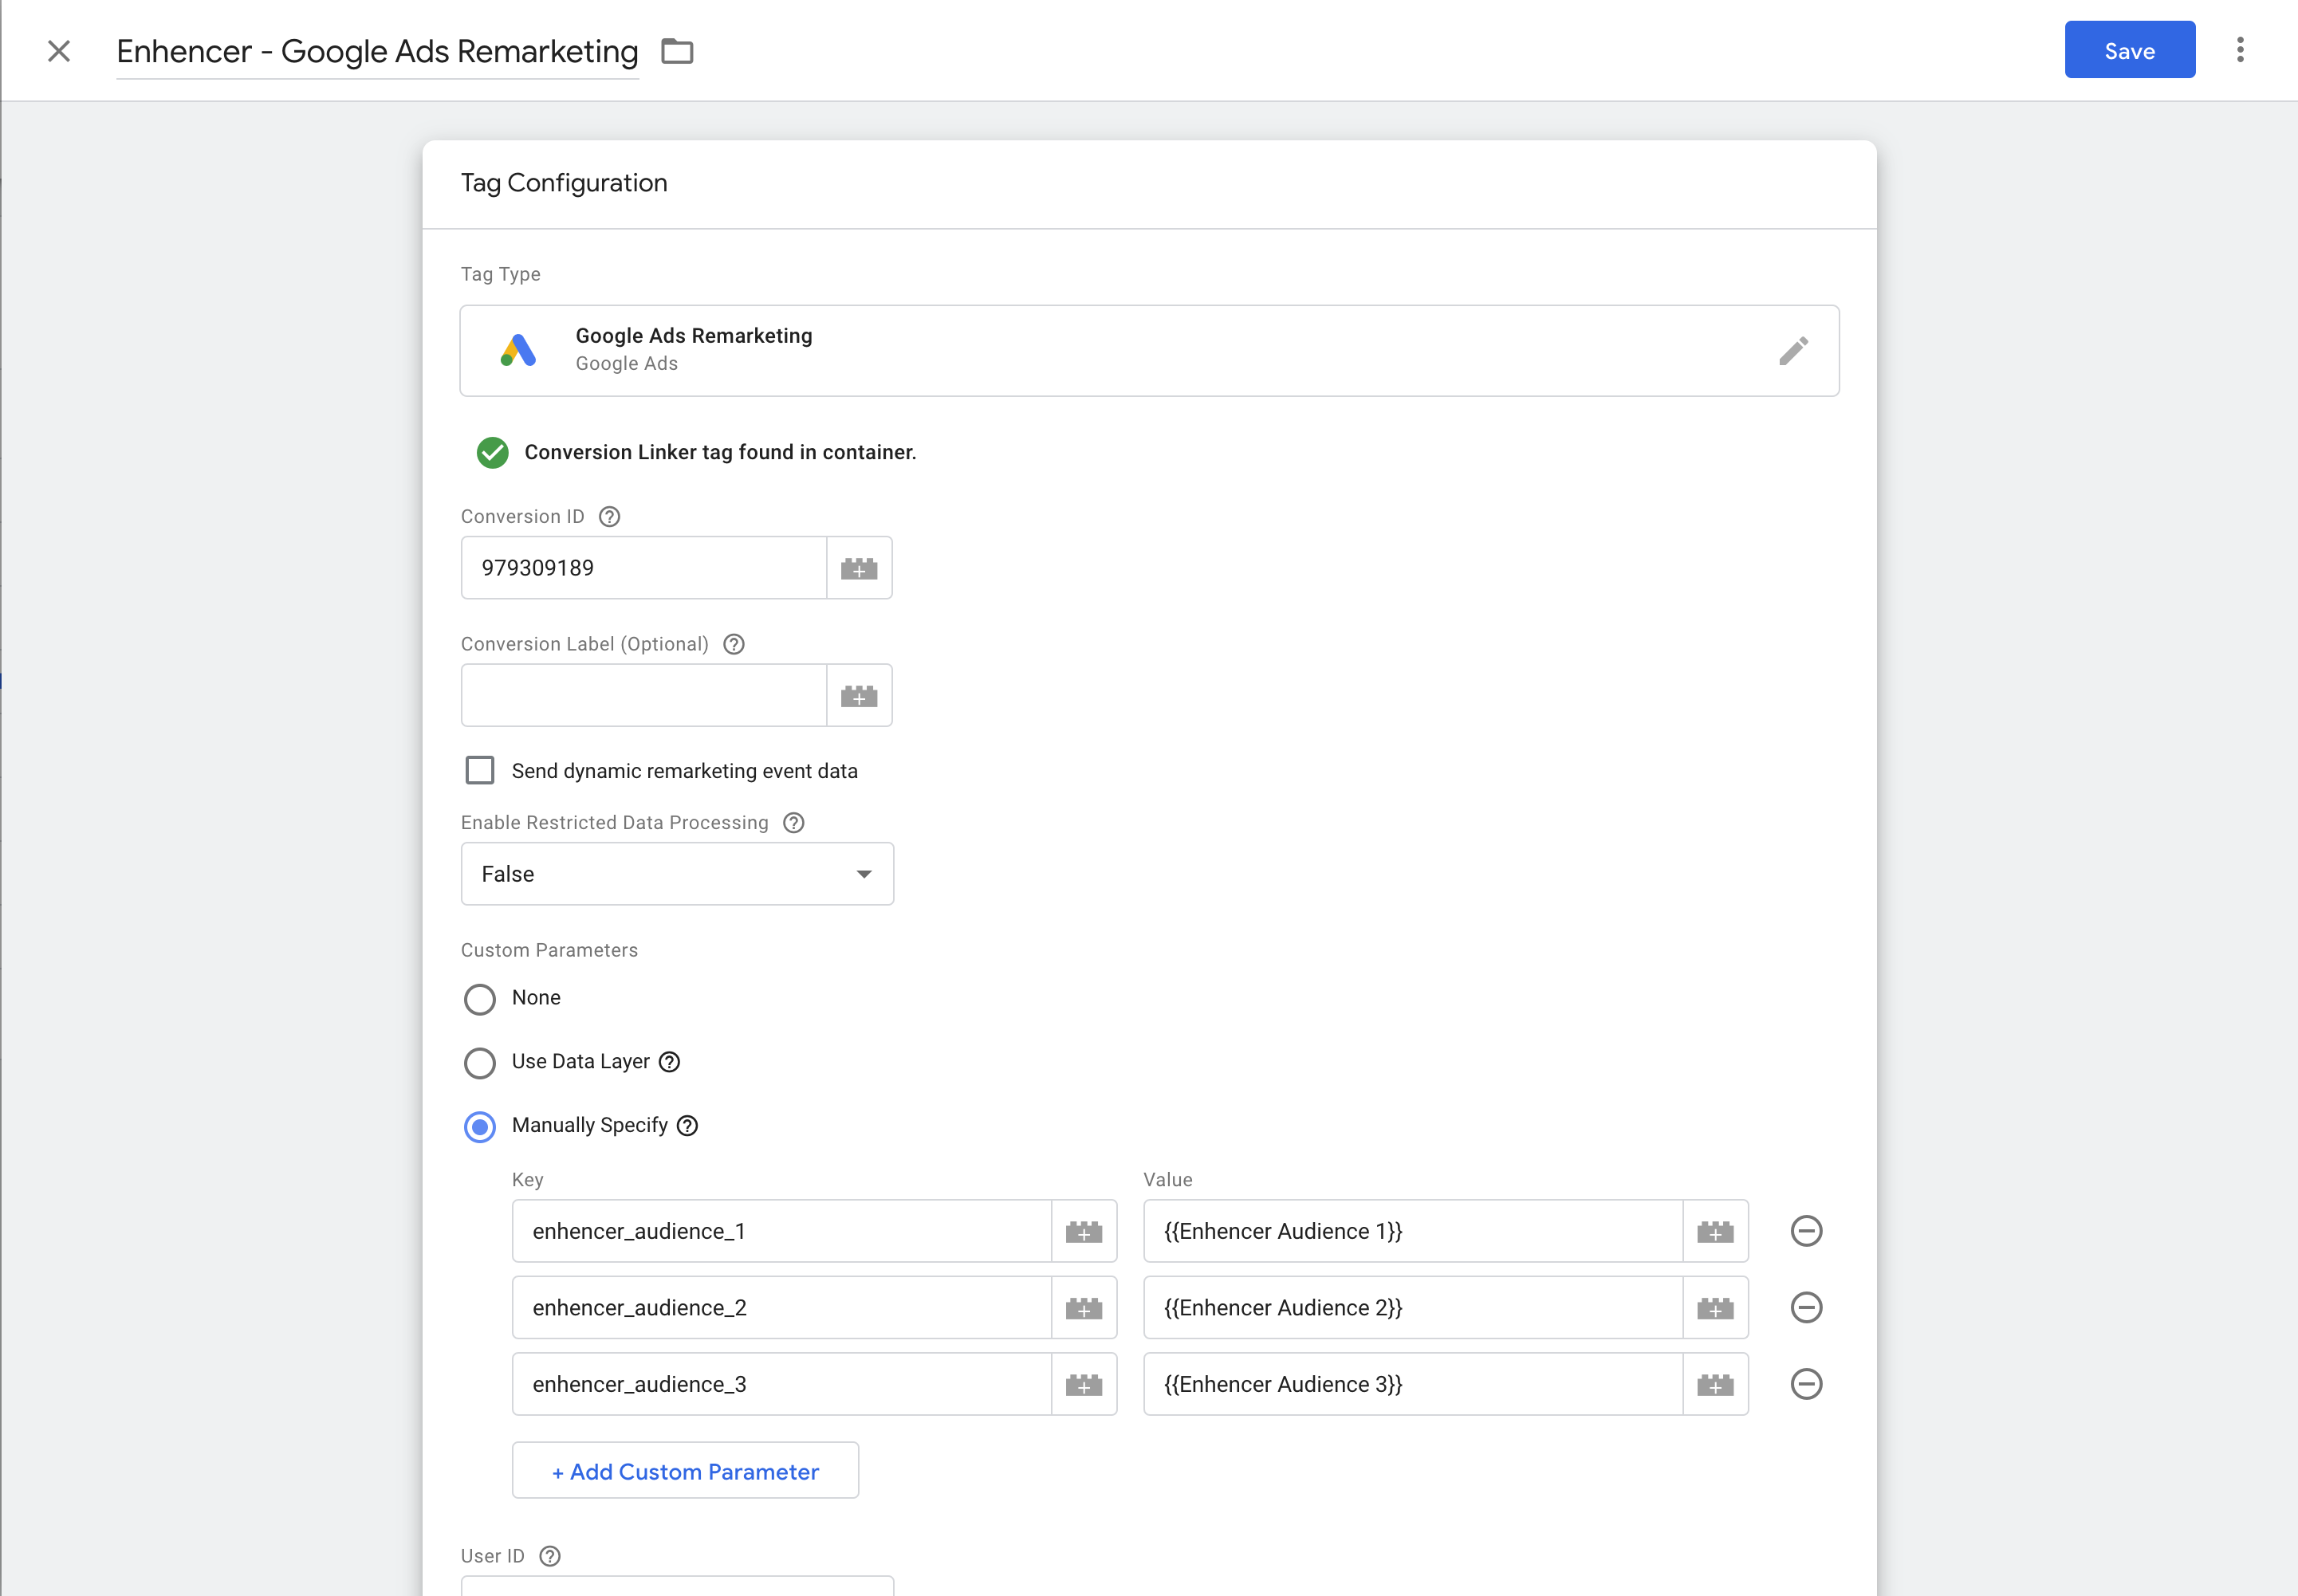Toggle the Send dynamic remarketing event data checkbox
The image size is (2298, 1596).
pos(482,770)
